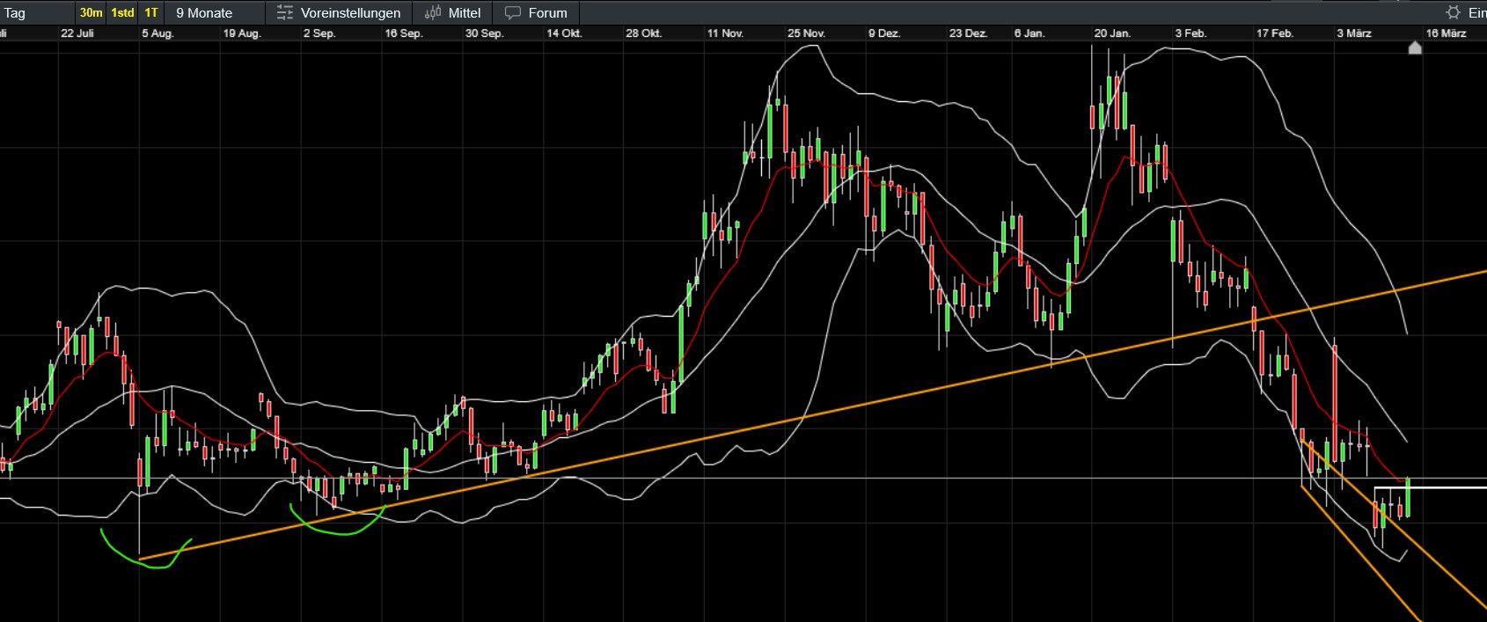Image resolution: width=1487 pixels, height=622 pixels.
Task: Click the 30 Sep. date label
Action: [x=484, y=33]
